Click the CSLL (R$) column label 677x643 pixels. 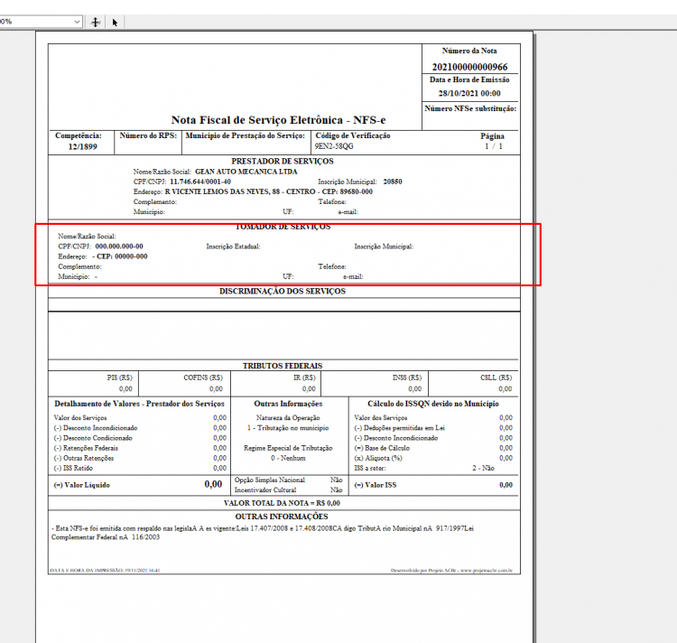click(x=496, y=377)
